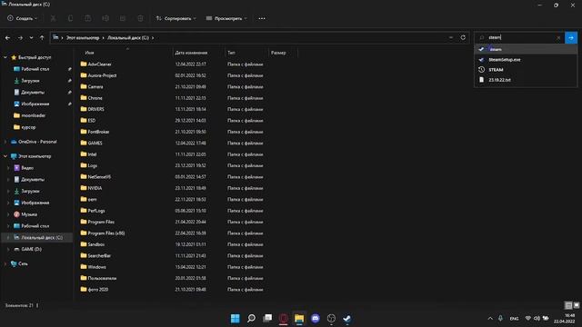Screen dimensions: 582x327
Task: Click Этот компьютер in the address bar
Action: (83, 38)
